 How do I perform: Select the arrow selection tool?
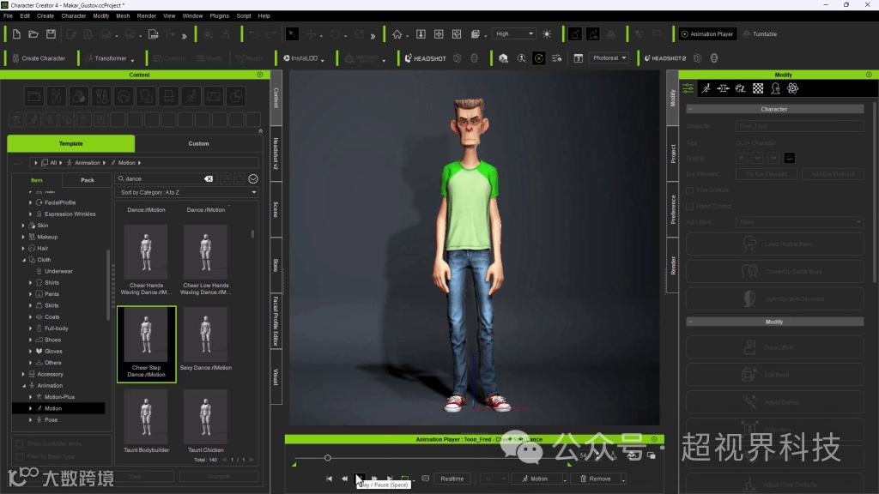[292, 34]
